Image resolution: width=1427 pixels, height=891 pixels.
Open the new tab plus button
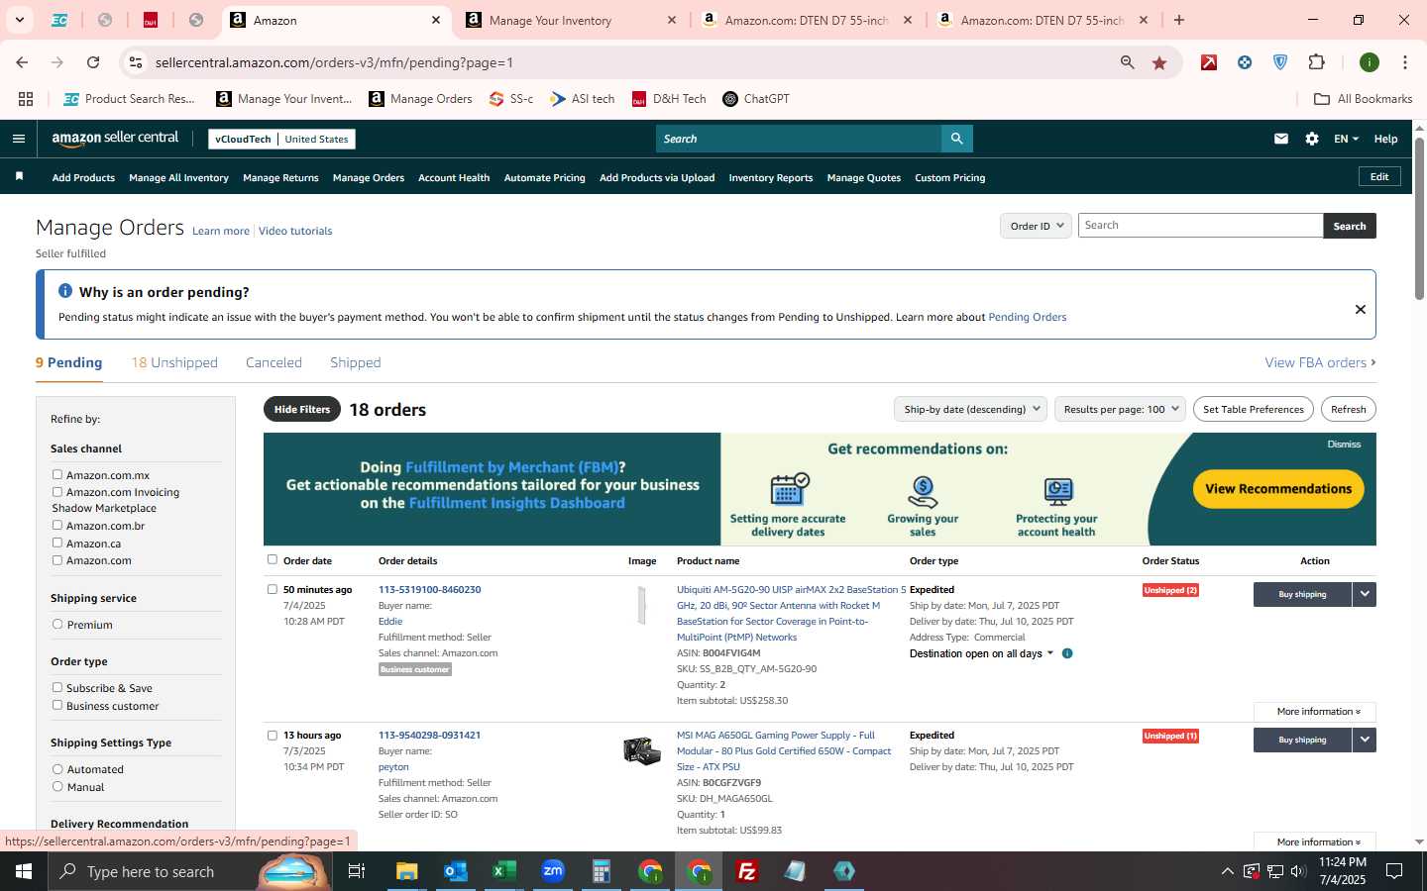1179,20
